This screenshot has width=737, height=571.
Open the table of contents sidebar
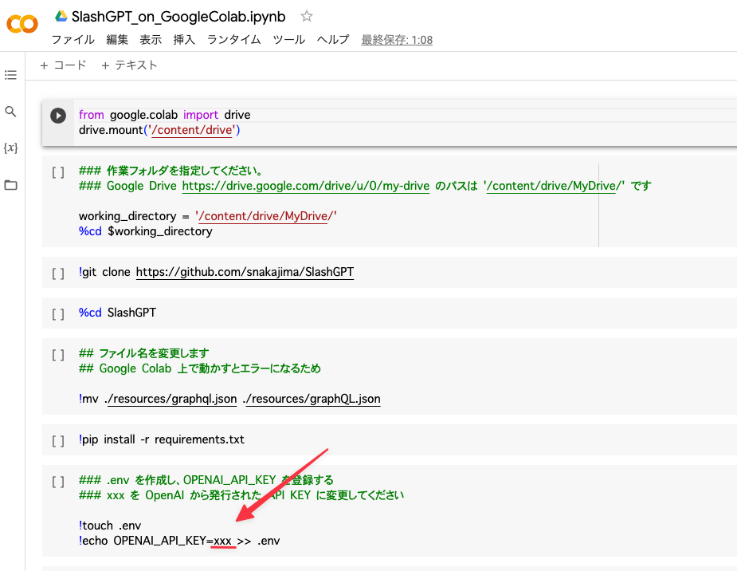[10, 75]
